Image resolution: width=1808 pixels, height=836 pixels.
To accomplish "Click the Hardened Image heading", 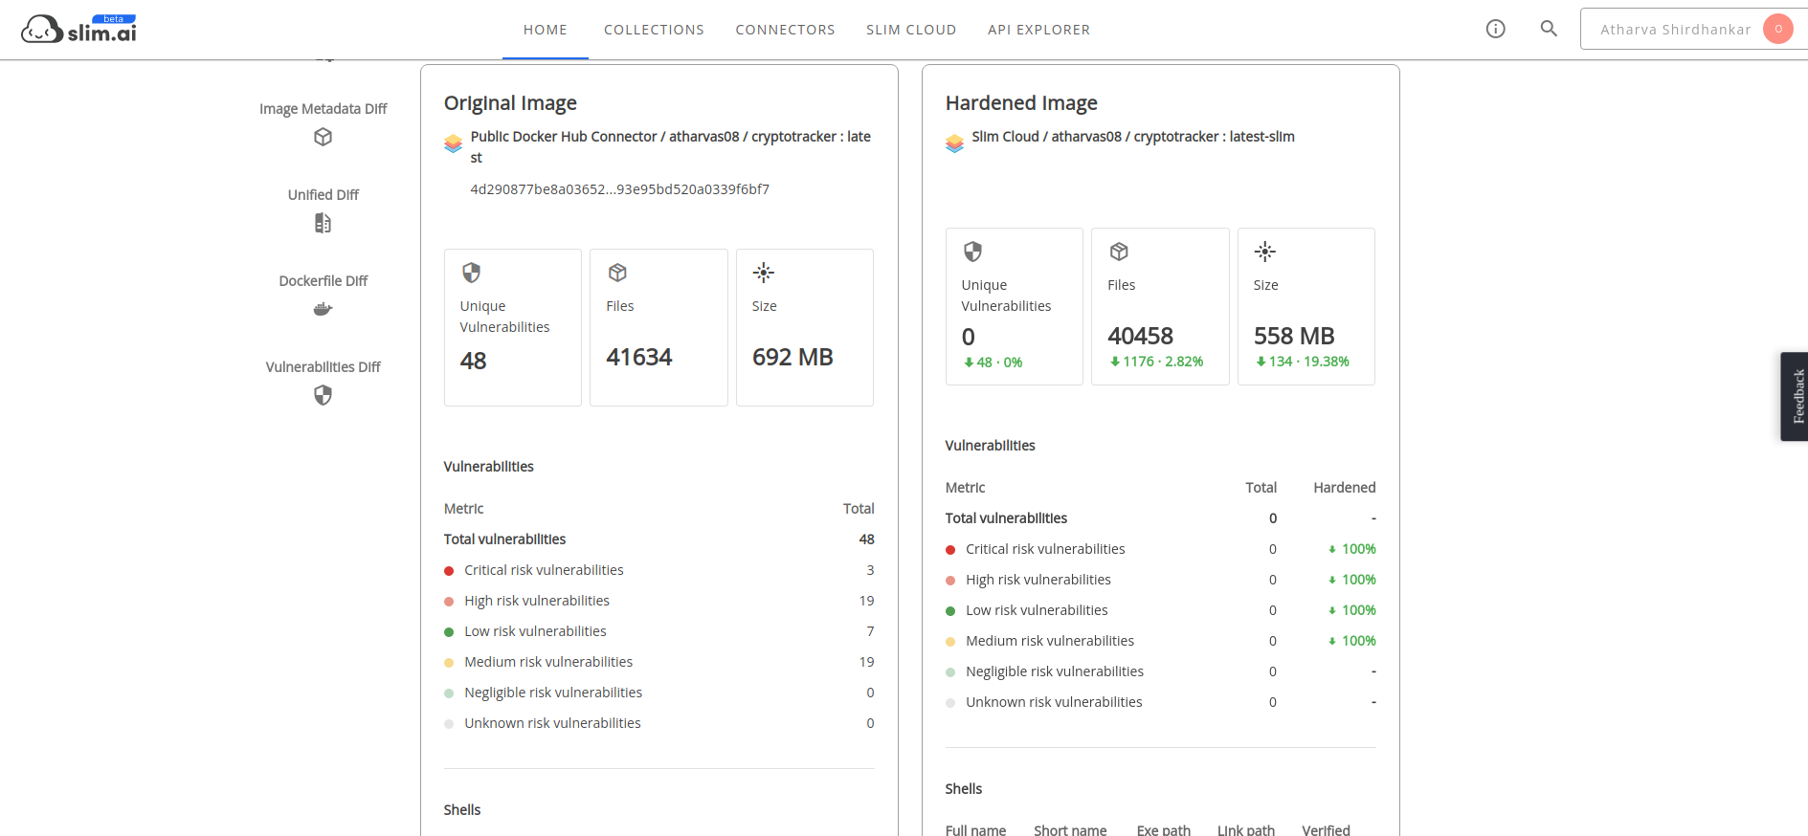I will pos(1021,103).
